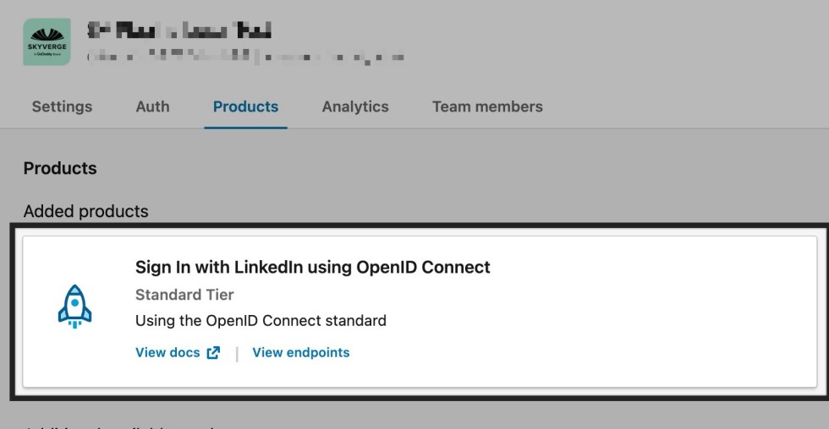Open the Team members tab
Screen dimensions: 829x429
click(x=487, y=106)
